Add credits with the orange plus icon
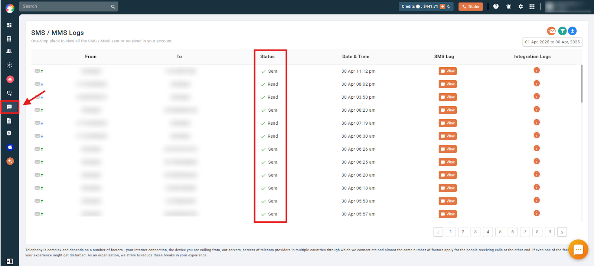The height and width of the screenshot is (266, 594). pos(443,7)
